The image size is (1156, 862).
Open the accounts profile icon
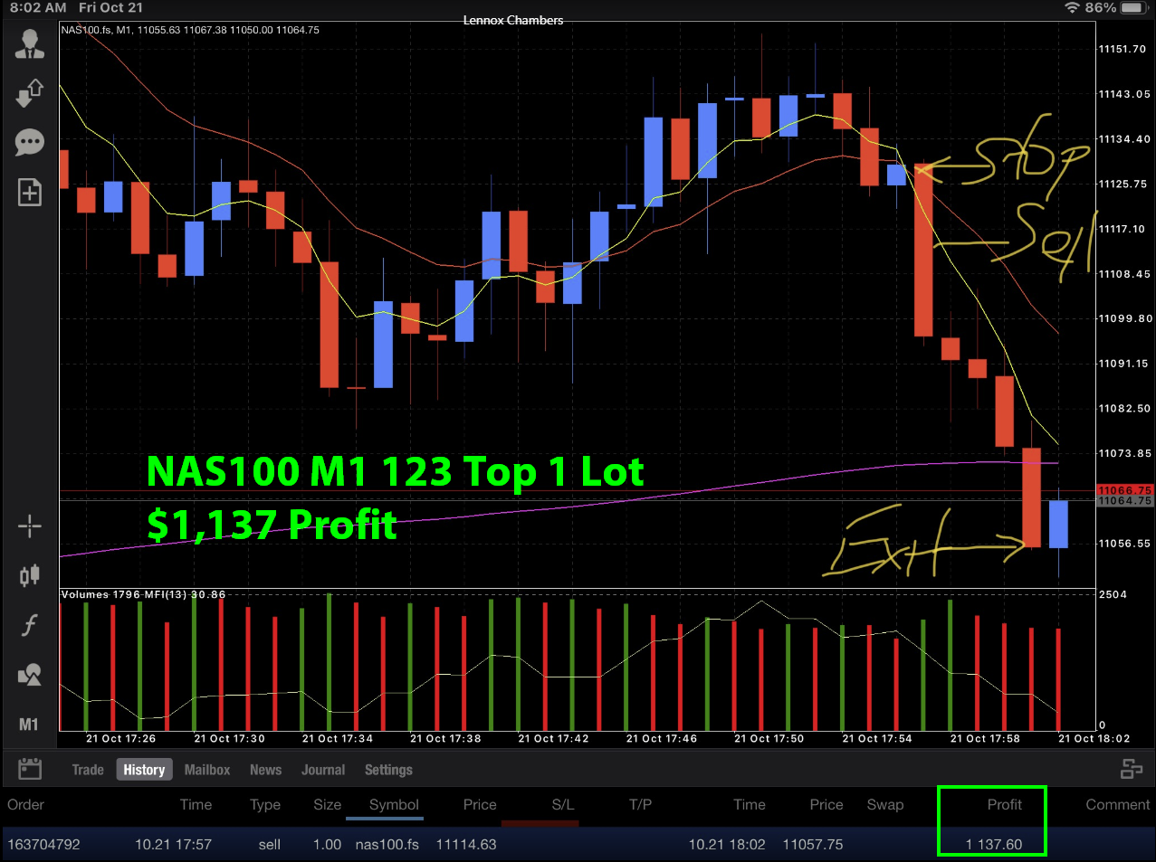(30, 43)
